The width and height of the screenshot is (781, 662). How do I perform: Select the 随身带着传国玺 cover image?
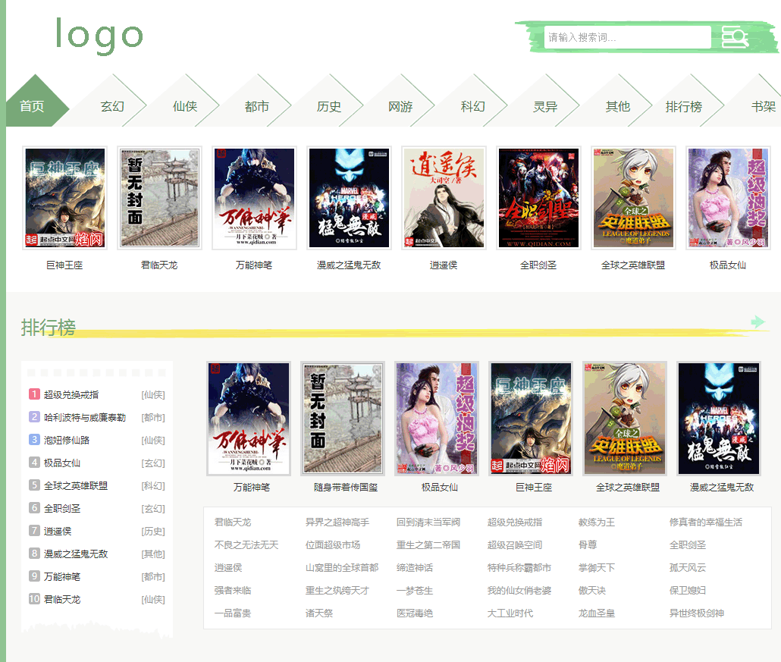[343, 419]
